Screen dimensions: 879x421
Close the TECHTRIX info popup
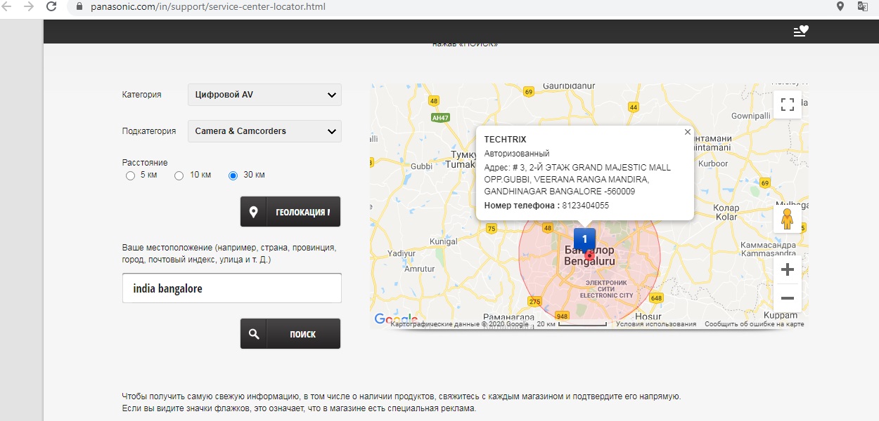(688, 132)
